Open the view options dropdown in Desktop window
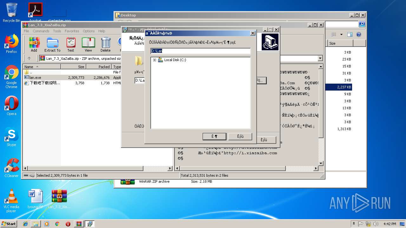406x228 pixels. (341, 35)
